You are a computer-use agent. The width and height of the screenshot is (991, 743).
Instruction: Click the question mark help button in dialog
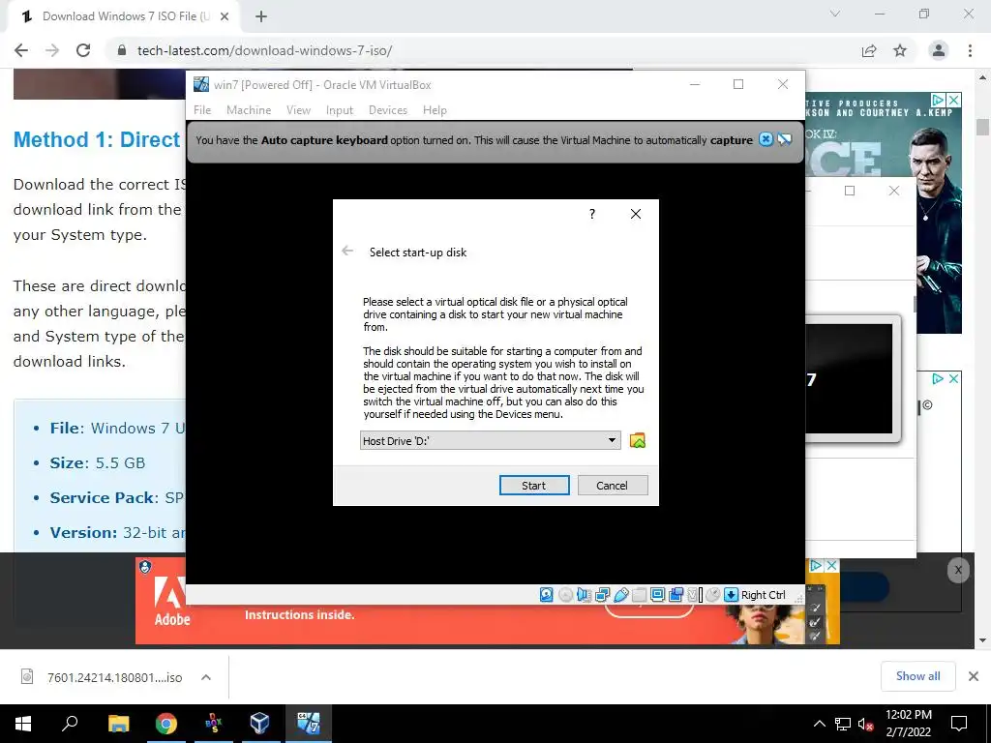591,214
